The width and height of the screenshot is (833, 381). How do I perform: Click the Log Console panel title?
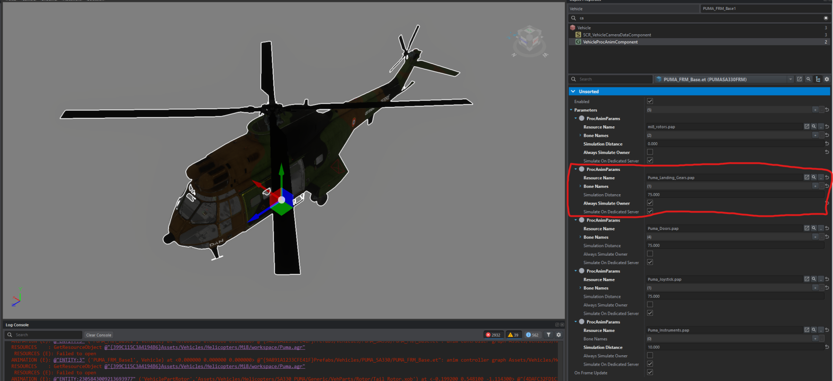[17, 325]
